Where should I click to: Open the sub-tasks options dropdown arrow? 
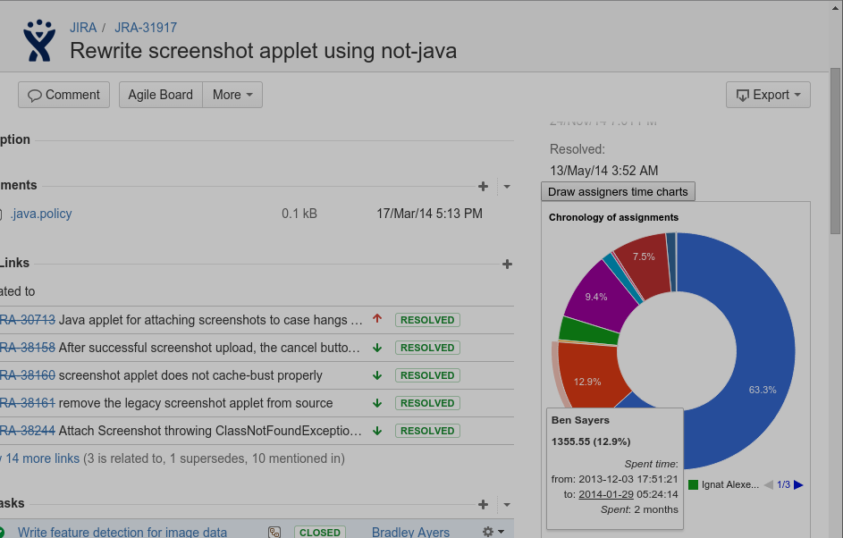click(x=507, y=505)
